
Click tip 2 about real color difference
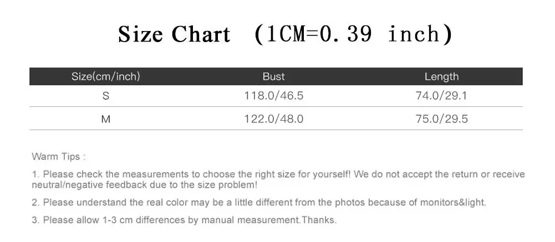tap(259, 203)
